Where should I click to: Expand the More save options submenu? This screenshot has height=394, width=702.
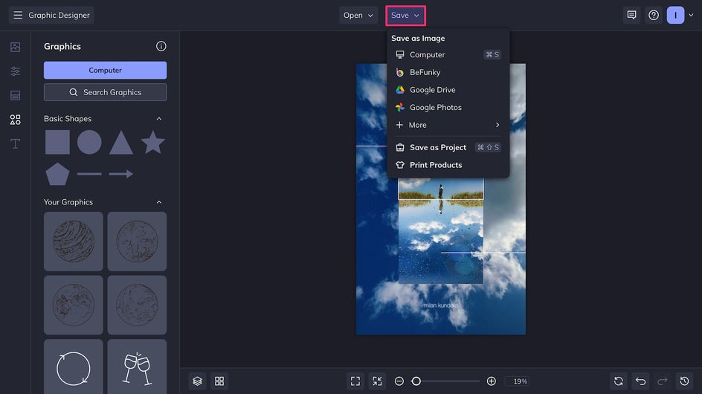point(448,125)
